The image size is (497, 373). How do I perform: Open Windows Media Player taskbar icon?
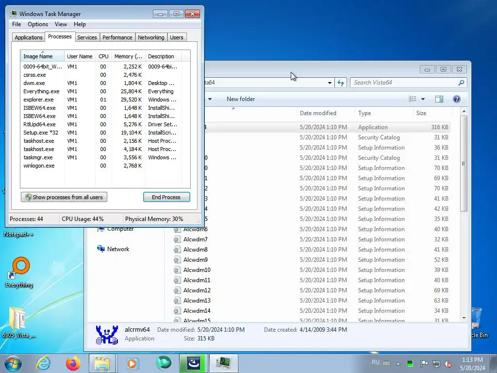point(132,363)
